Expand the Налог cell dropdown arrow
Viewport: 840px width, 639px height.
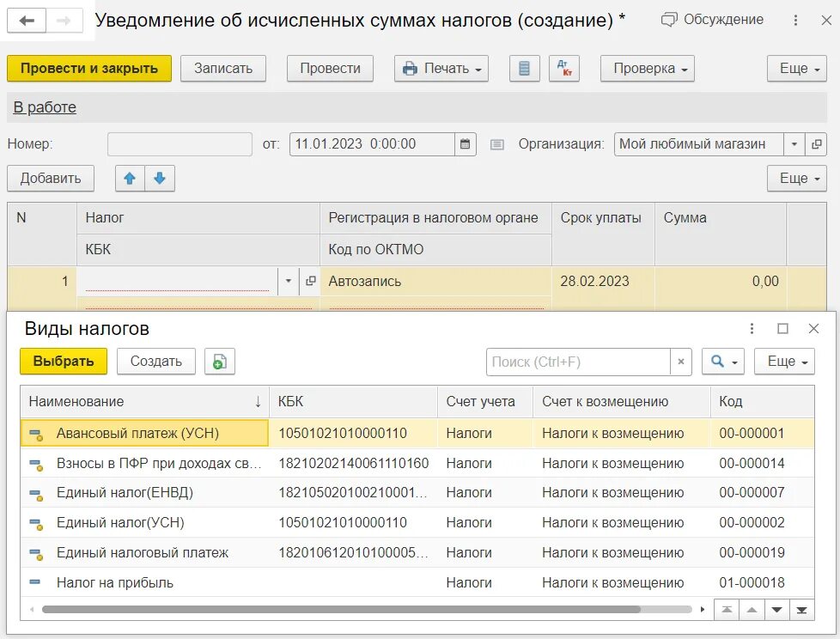[289, 281]
